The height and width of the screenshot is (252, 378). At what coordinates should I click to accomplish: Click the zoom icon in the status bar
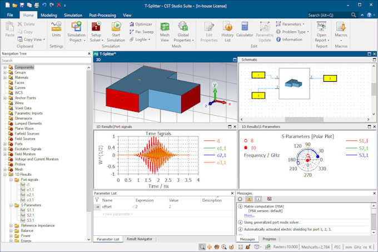coord(202,247)
